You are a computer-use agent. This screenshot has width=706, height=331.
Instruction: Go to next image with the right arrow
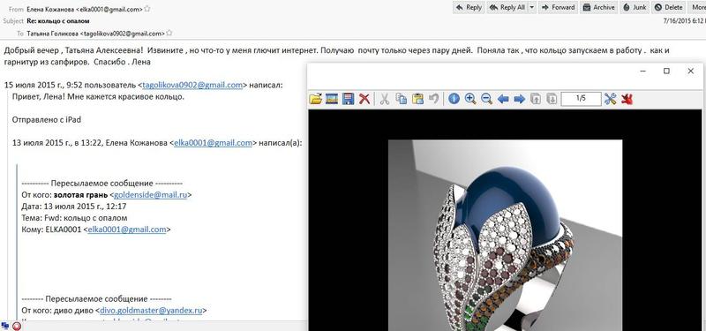pos(519,99)
